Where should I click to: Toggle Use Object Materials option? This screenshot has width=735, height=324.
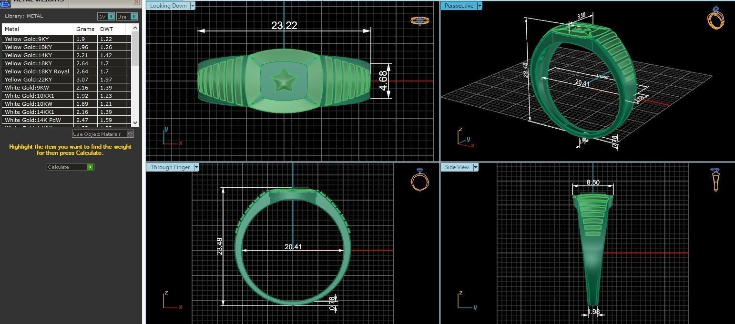point(102,134)
